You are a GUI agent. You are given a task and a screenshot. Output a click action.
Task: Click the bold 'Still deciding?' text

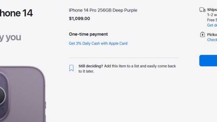tap(91, 66)
